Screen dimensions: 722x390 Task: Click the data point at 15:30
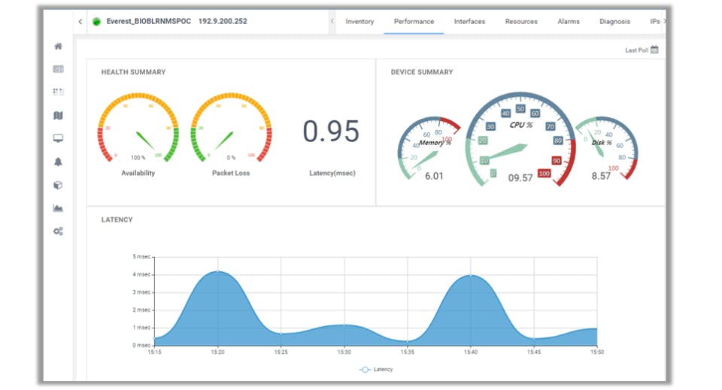[344, 325]
